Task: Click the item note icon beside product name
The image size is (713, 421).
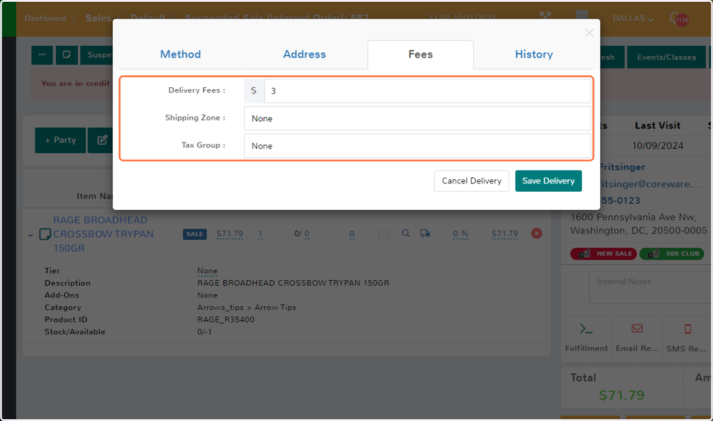Action: (45, 234)
